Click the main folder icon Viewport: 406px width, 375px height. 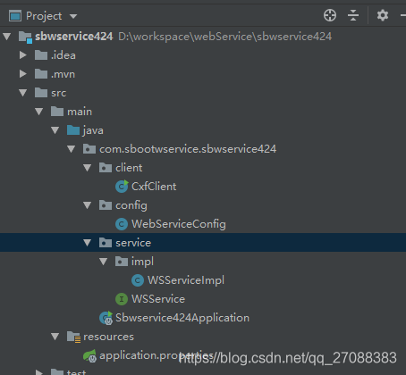point(57,112)
